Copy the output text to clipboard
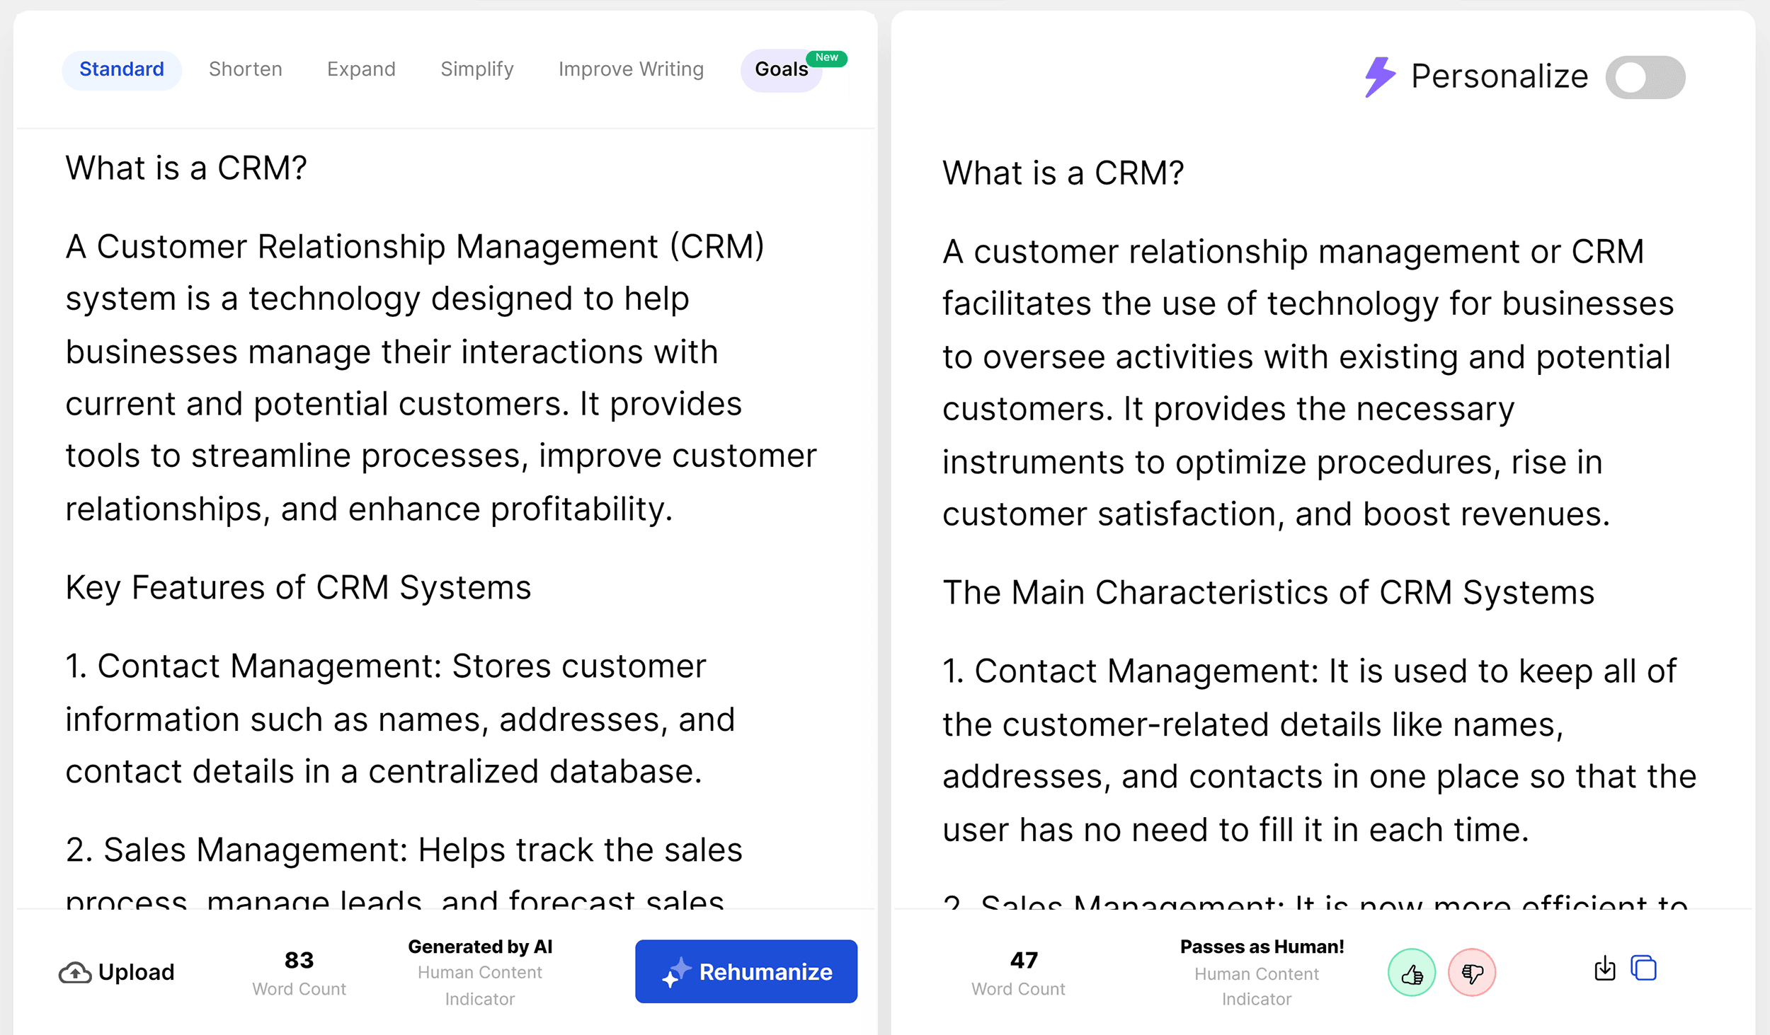The height and width of the screenshot is (1035, 1770). (1643, 968)
